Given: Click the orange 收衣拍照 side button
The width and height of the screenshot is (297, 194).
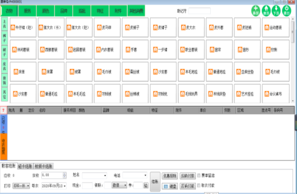Looking at the screenshot, I should (3, 146).
